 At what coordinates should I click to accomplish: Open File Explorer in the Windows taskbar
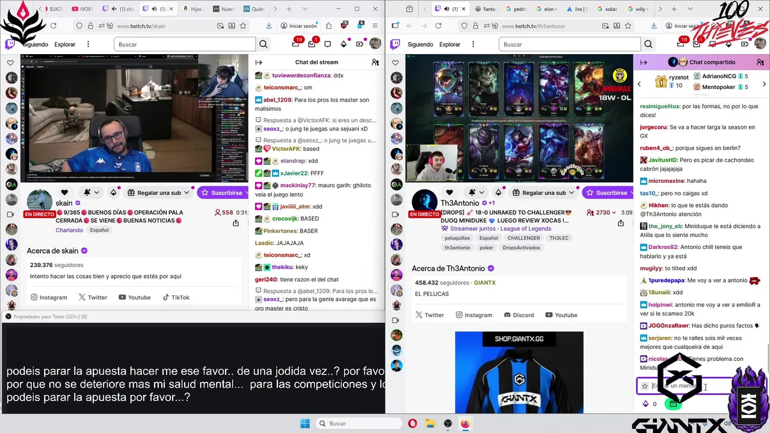pos(430,423)
